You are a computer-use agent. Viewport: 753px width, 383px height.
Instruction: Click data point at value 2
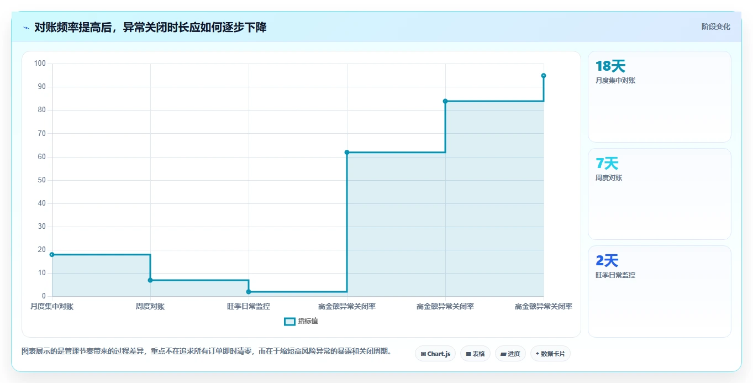[249, 292]
